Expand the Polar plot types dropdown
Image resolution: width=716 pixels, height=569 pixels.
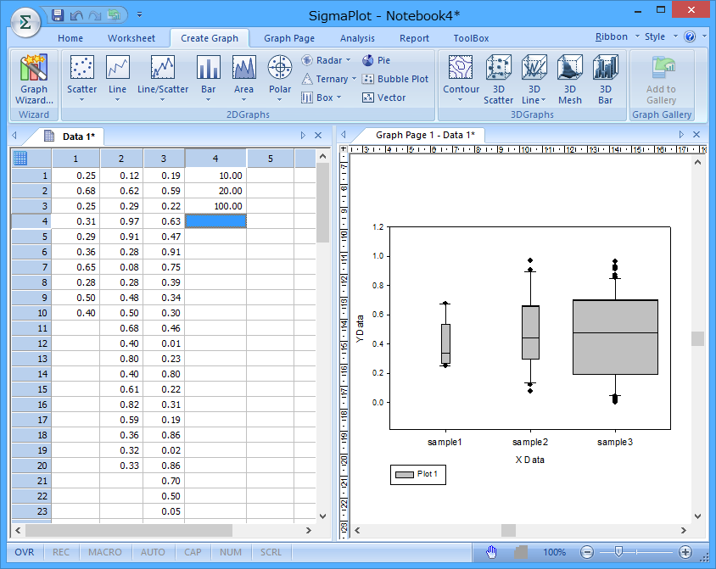tap(279, 100)
